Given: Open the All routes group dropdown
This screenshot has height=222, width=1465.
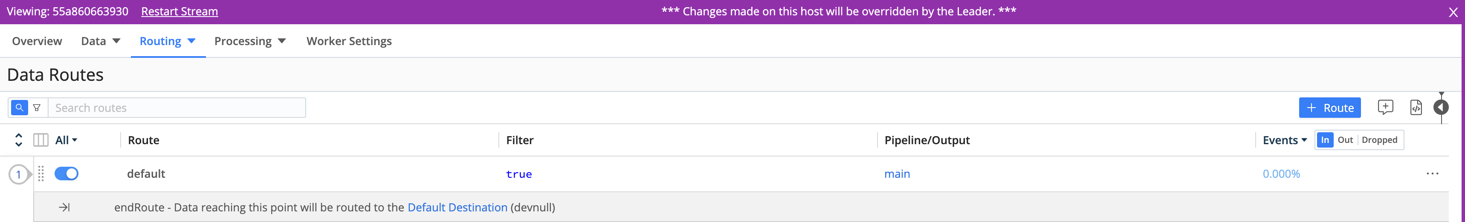Looking at the screenshot, I should coord(67,140).
